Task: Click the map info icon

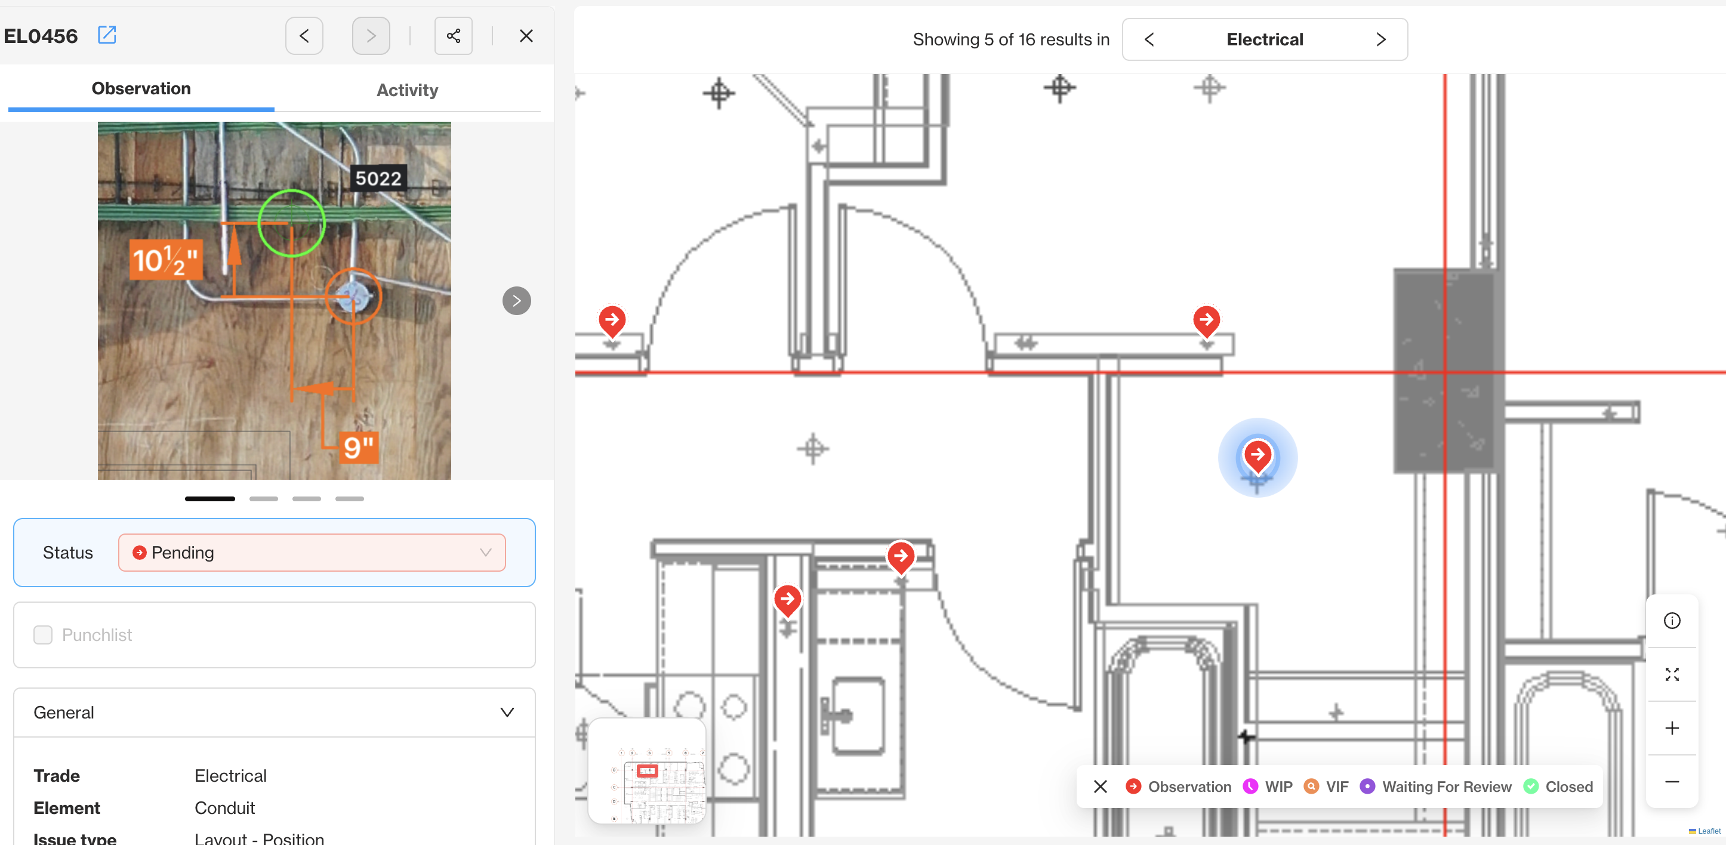Action: [x=1671, y=621]
